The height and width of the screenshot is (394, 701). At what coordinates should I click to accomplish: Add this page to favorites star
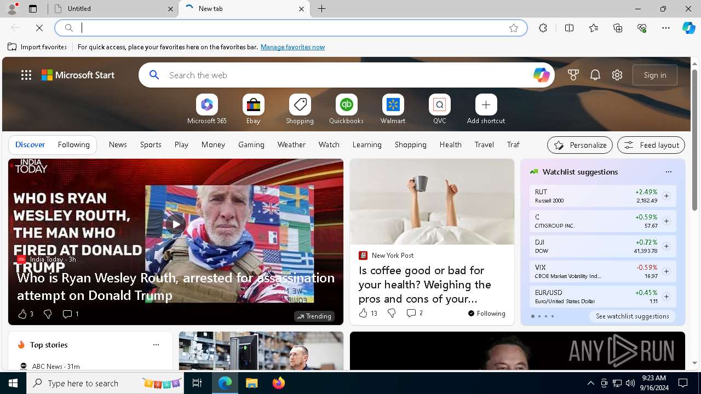click(x=514, y=28)
